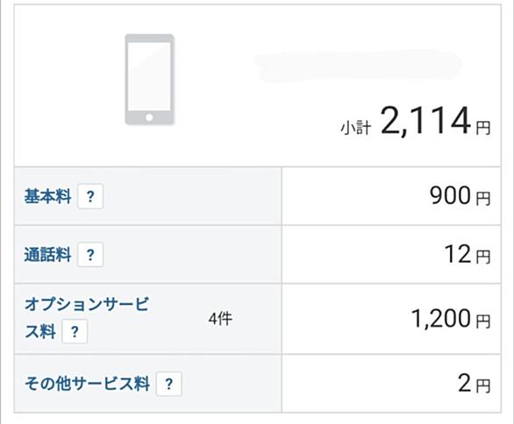Click the 小計 label text

pyautogui.click(x=356, y=128)
